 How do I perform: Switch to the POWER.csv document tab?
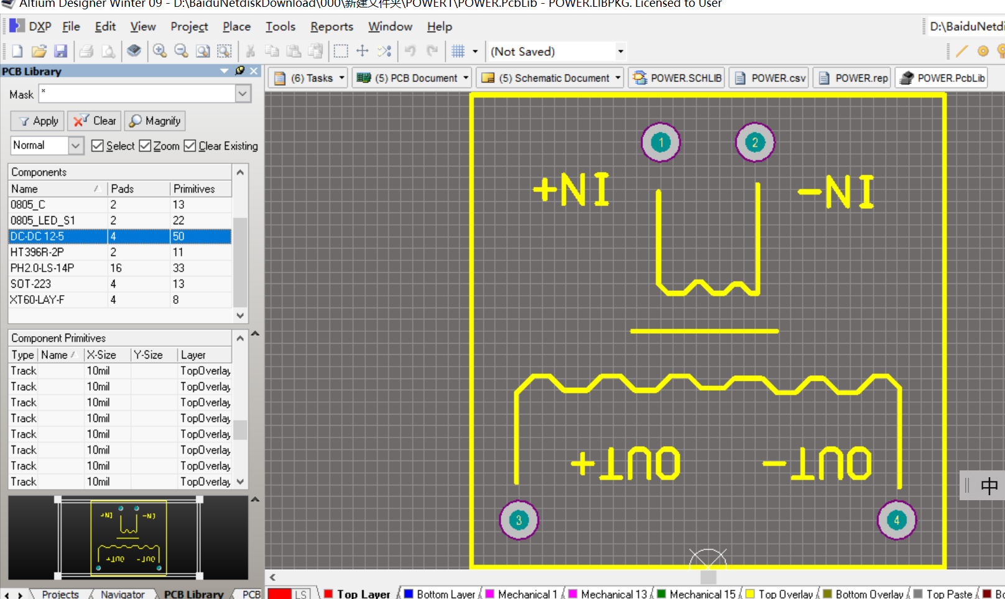(769, 78)
